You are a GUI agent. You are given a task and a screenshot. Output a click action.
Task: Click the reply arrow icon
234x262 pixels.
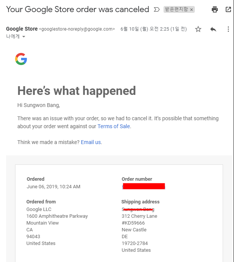pos(213,29)
